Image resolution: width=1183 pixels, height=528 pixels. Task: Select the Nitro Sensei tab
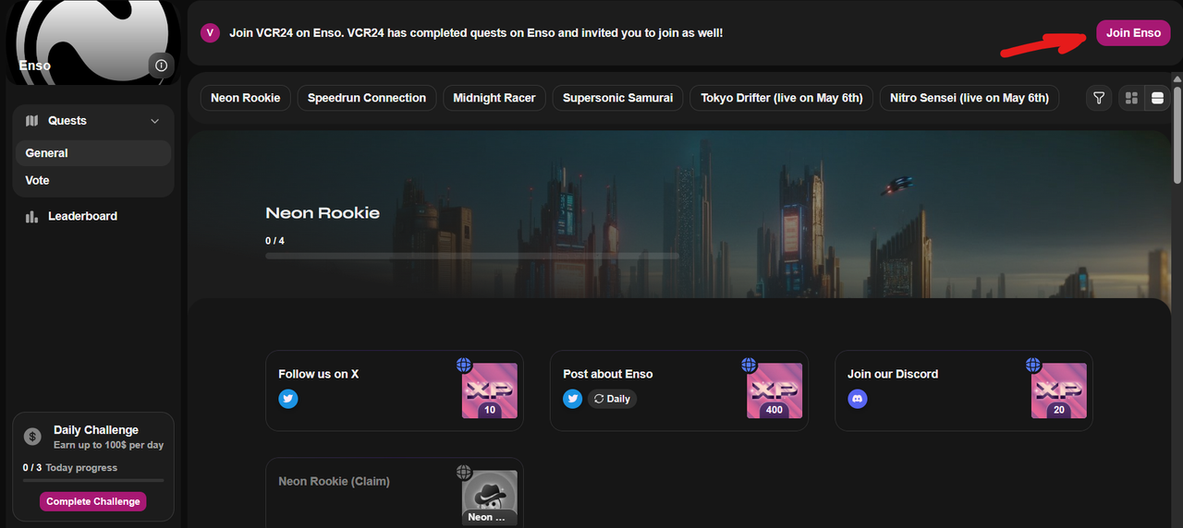(970, 98)
